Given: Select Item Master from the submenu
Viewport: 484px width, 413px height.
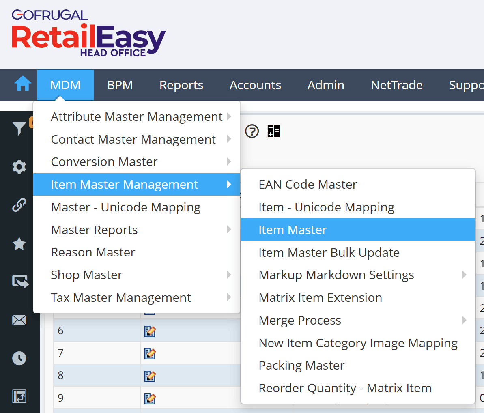Looking at the screenshot, I should (x=293, y=230).
